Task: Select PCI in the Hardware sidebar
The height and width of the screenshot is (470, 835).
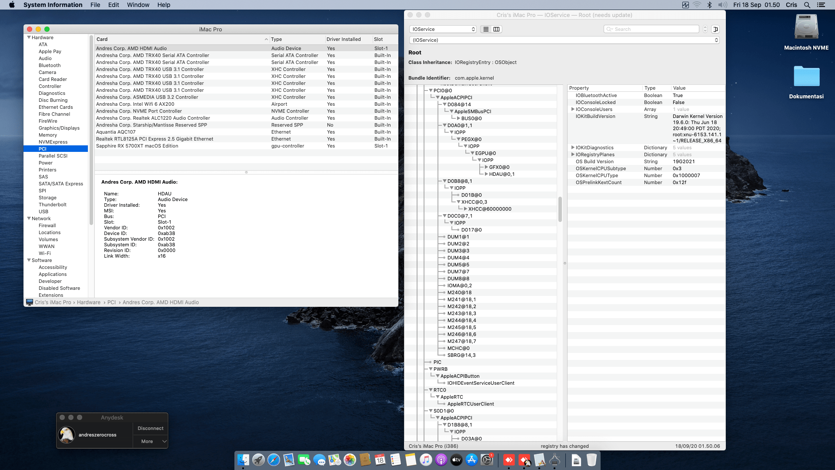Action: pos(56,149)
